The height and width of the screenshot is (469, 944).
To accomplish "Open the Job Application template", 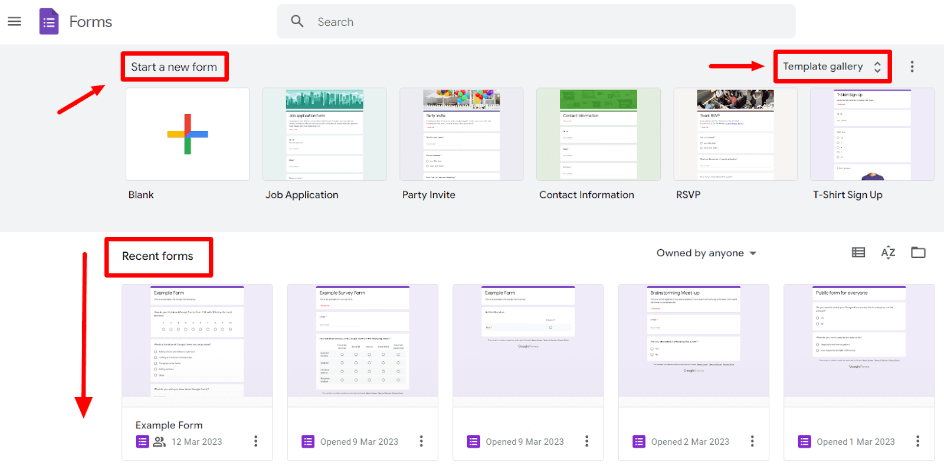I will [324, 134].
